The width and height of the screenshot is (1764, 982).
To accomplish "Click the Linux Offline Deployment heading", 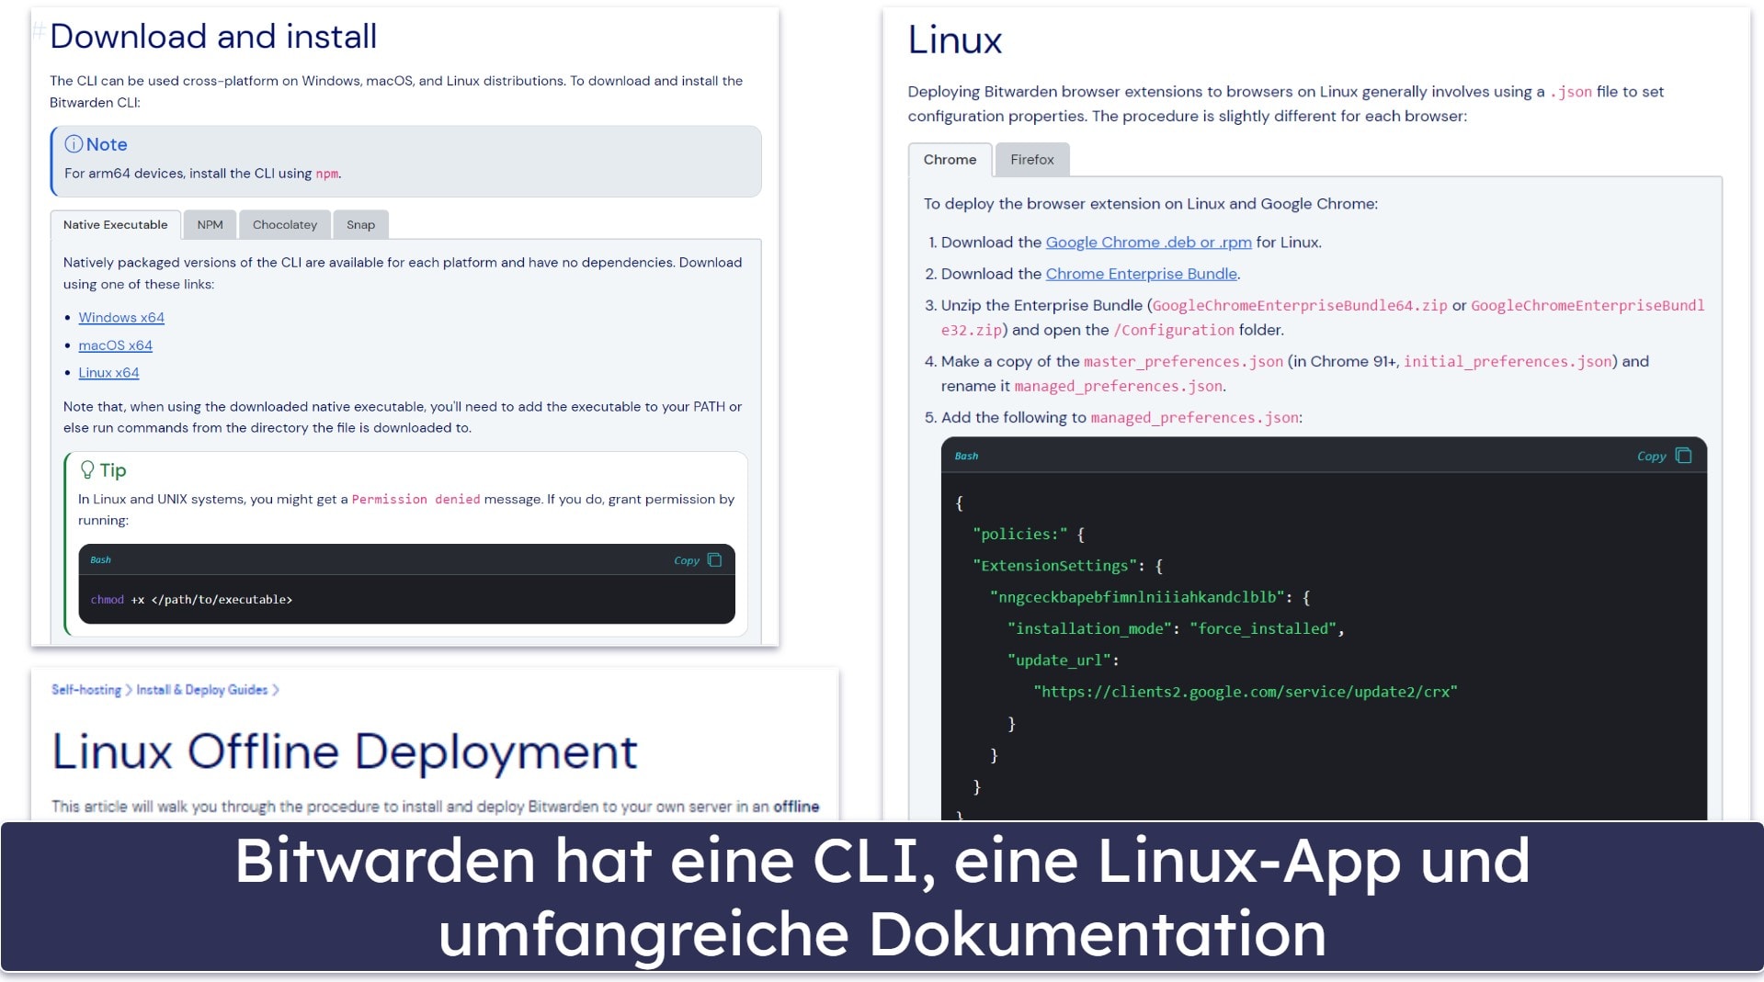I will coord(345,751).
